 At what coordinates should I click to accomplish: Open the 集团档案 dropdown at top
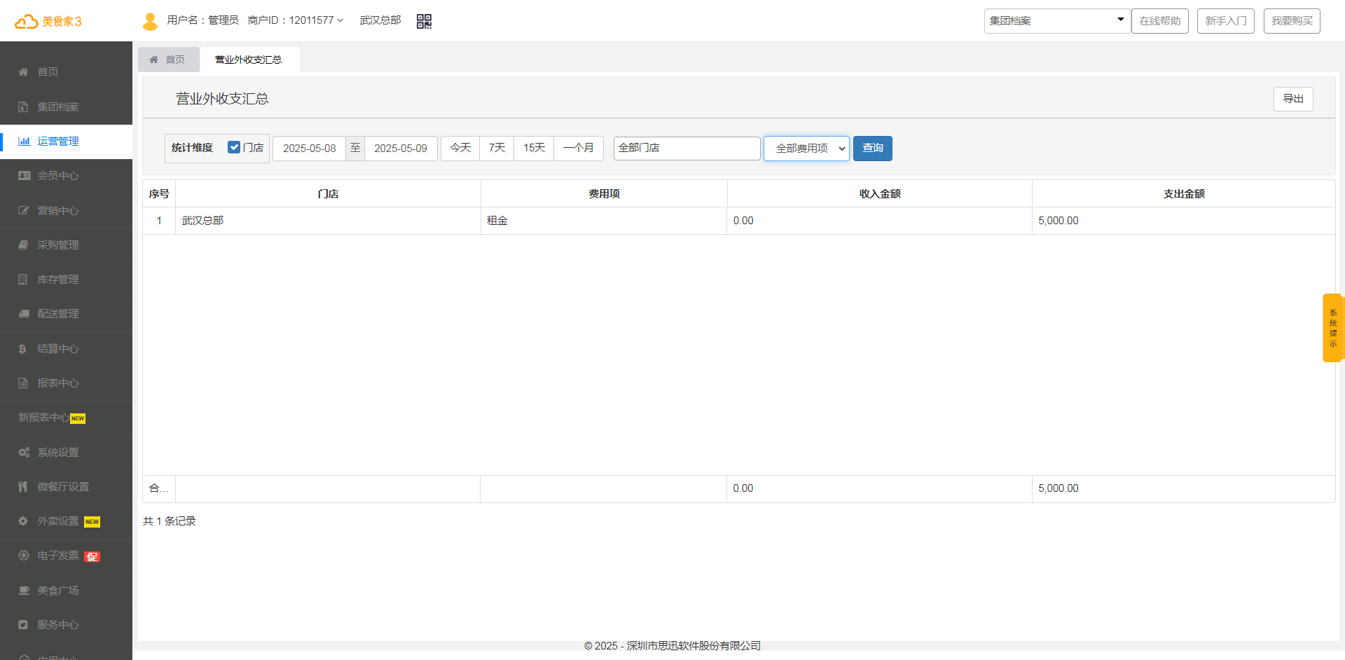click(1056, 21)
